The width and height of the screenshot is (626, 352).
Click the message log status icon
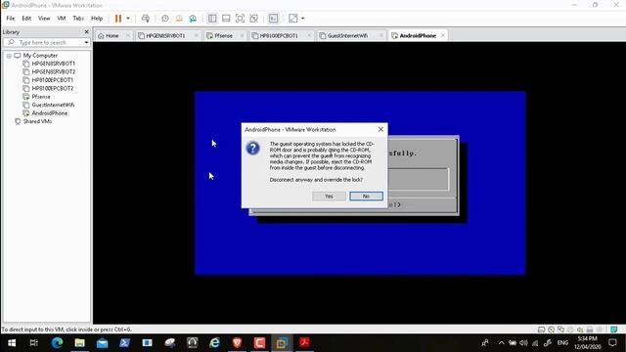click(x=614, y=330)
